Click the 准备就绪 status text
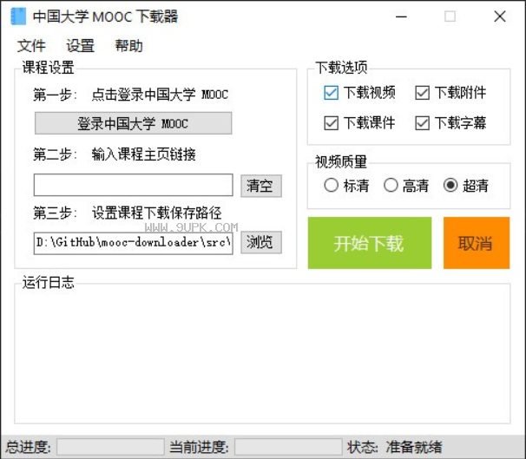The width and height of the screenshot is (526, 459). [x=414, y=447]
